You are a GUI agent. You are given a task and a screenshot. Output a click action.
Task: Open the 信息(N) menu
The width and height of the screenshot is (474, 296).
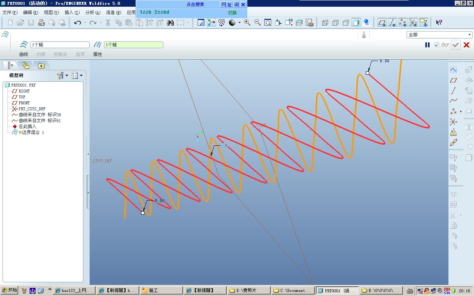coord(114,13)
